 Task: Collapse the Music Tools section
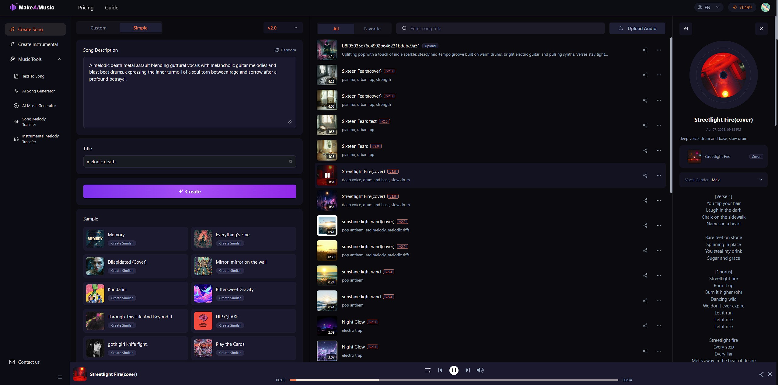[x=59, y=59]
